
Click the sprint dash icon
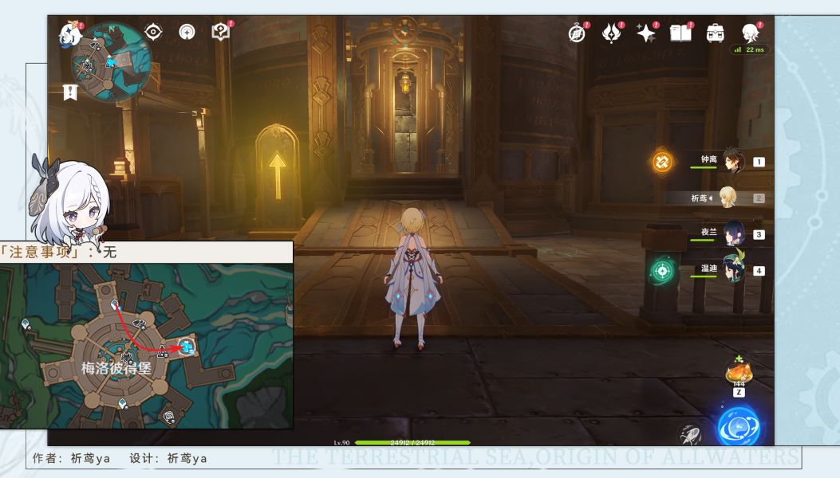(691, 434)
